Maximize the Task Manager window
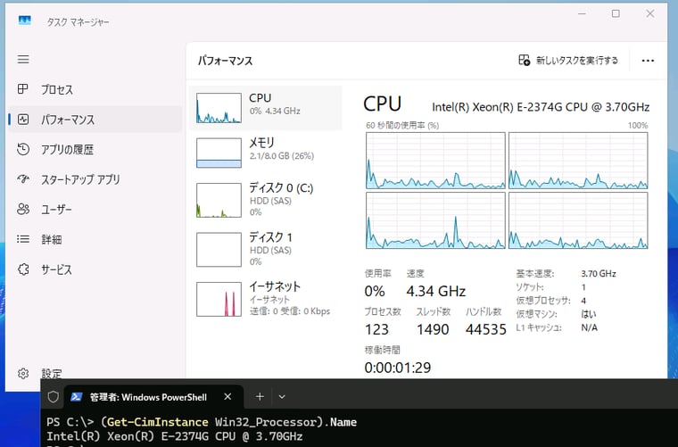The height and width of the screenshot is (447, 678). (616, 14)
